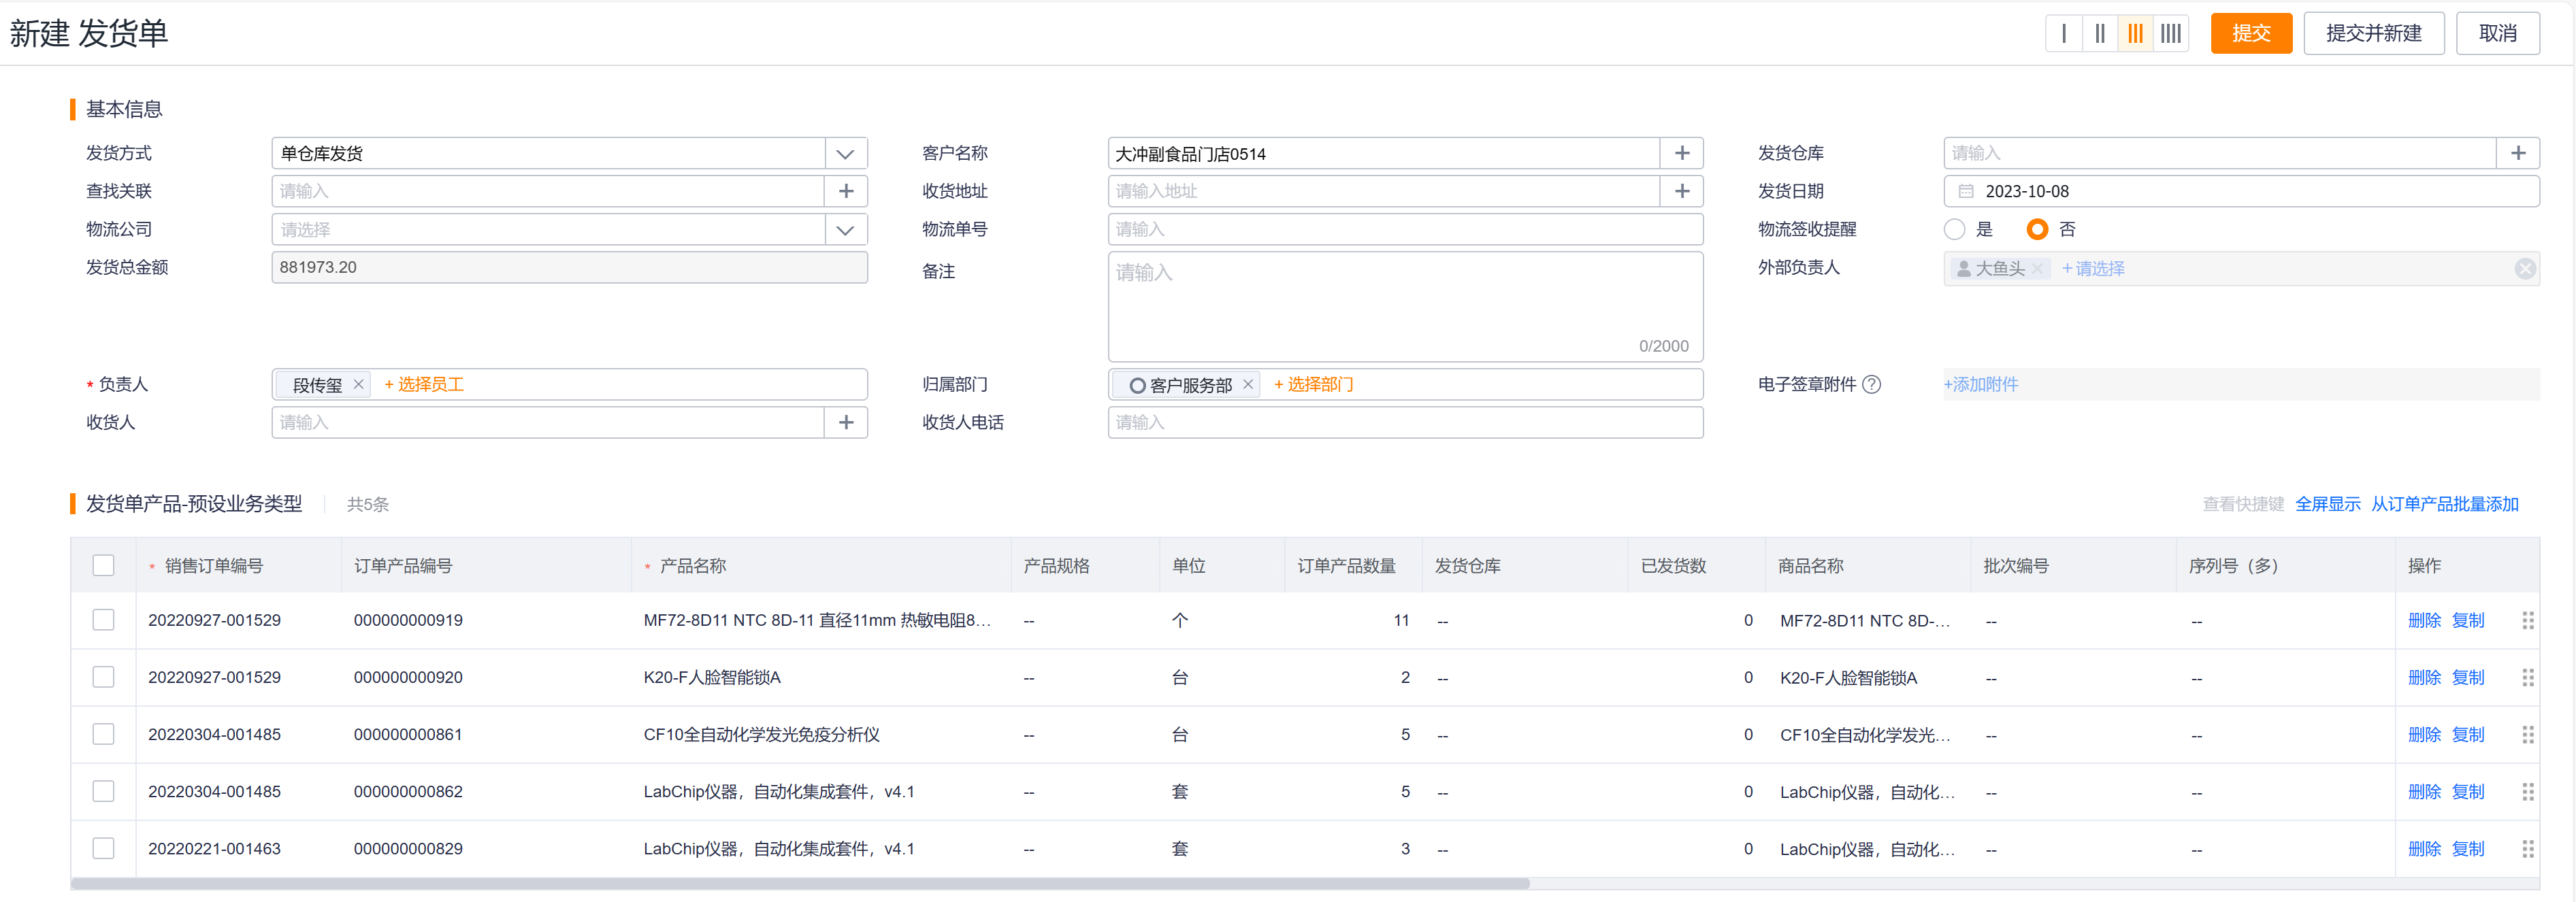
Task: Click 销售订单编号 column header
Action: [x=214, y=566]
